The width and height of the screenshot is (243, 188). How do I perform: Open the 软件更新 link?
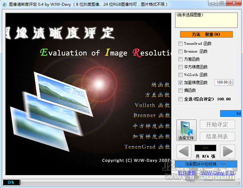187,173
